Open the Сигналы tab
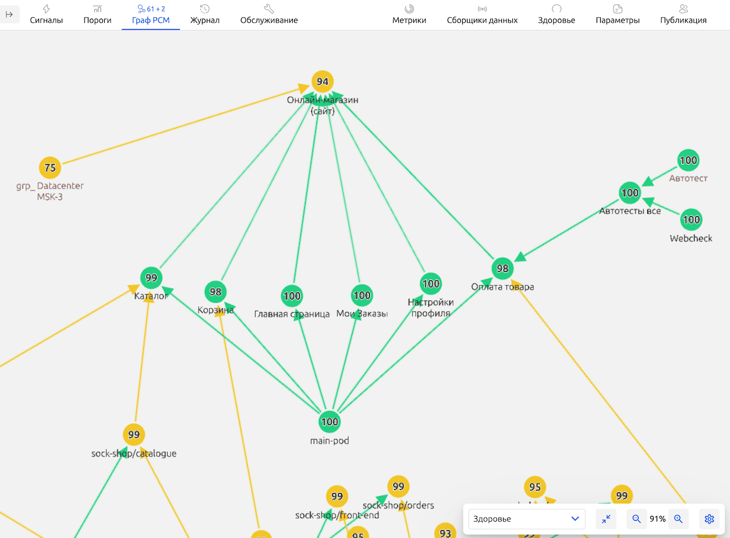 47,15
